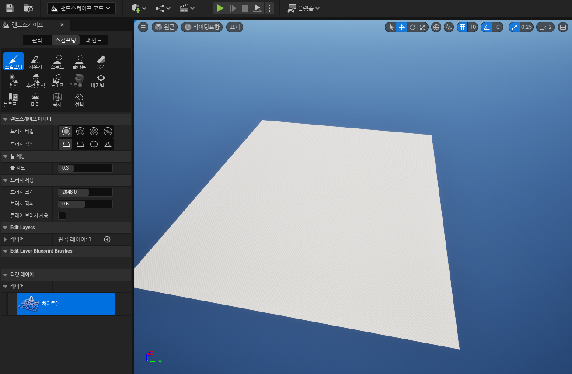Collapse the 랜드스케이프 에디터 section
The height and width of the screenshot is (374, 572).
point(5,119)
